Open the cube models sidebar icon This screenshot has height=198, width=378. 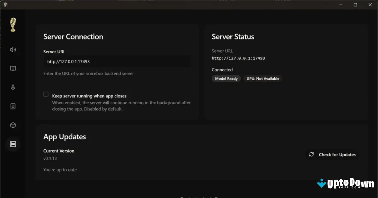click(13, 125)
